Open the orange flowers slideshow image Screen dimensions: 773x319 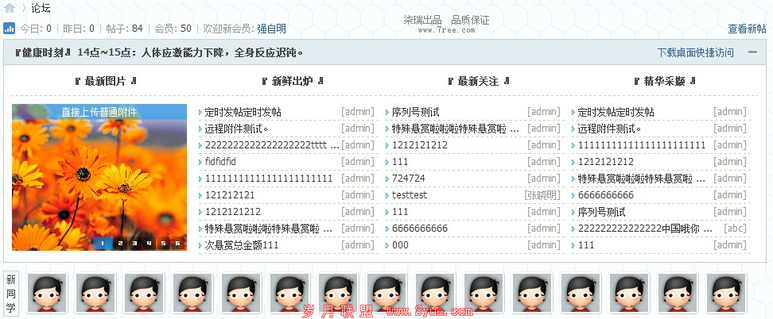point(99,177)
